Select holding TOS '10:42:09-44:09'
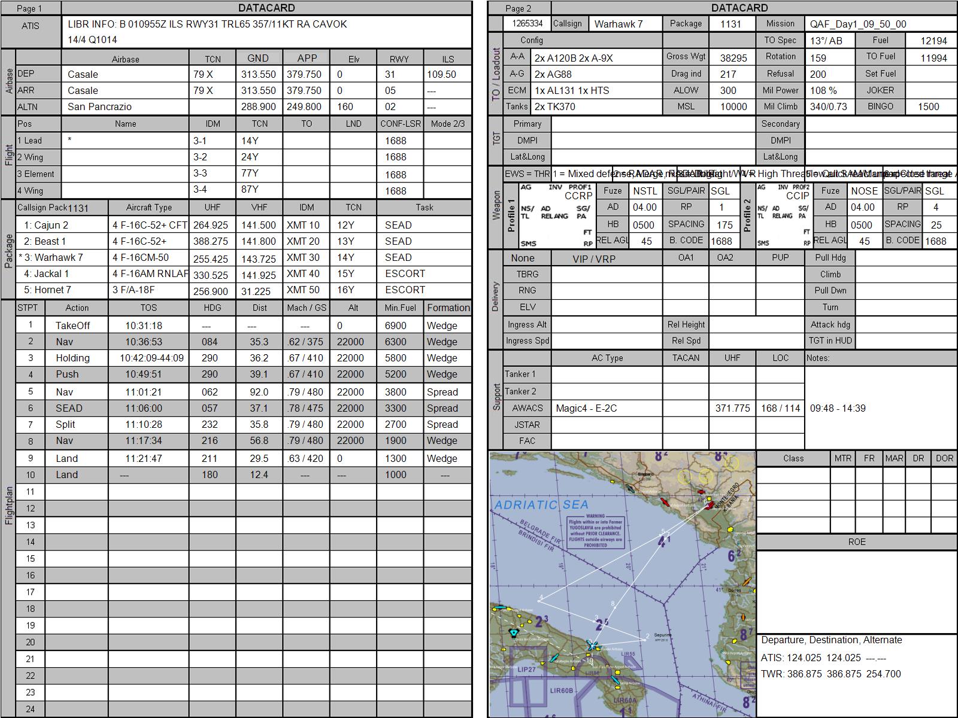Image resolution: width=958 pixels, height=718 pixels. tap(151, 358)
